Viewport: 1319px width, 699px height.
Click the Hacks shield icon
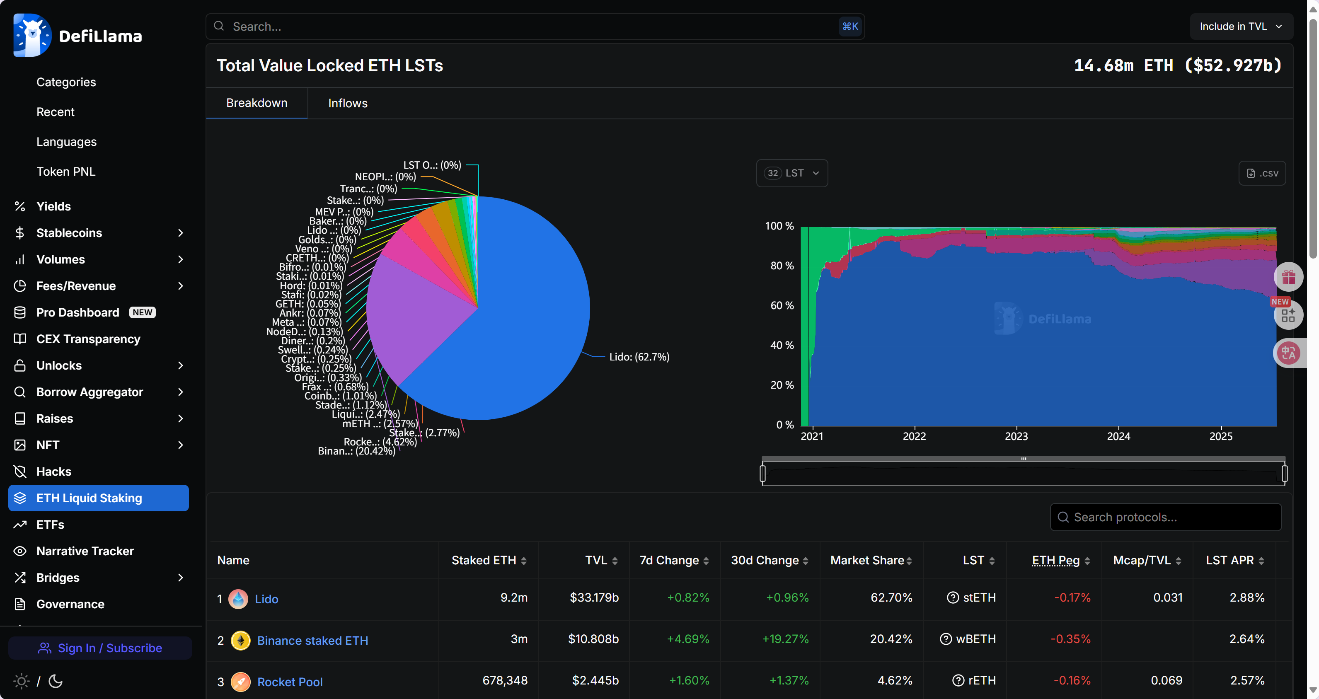pos(20,472)
